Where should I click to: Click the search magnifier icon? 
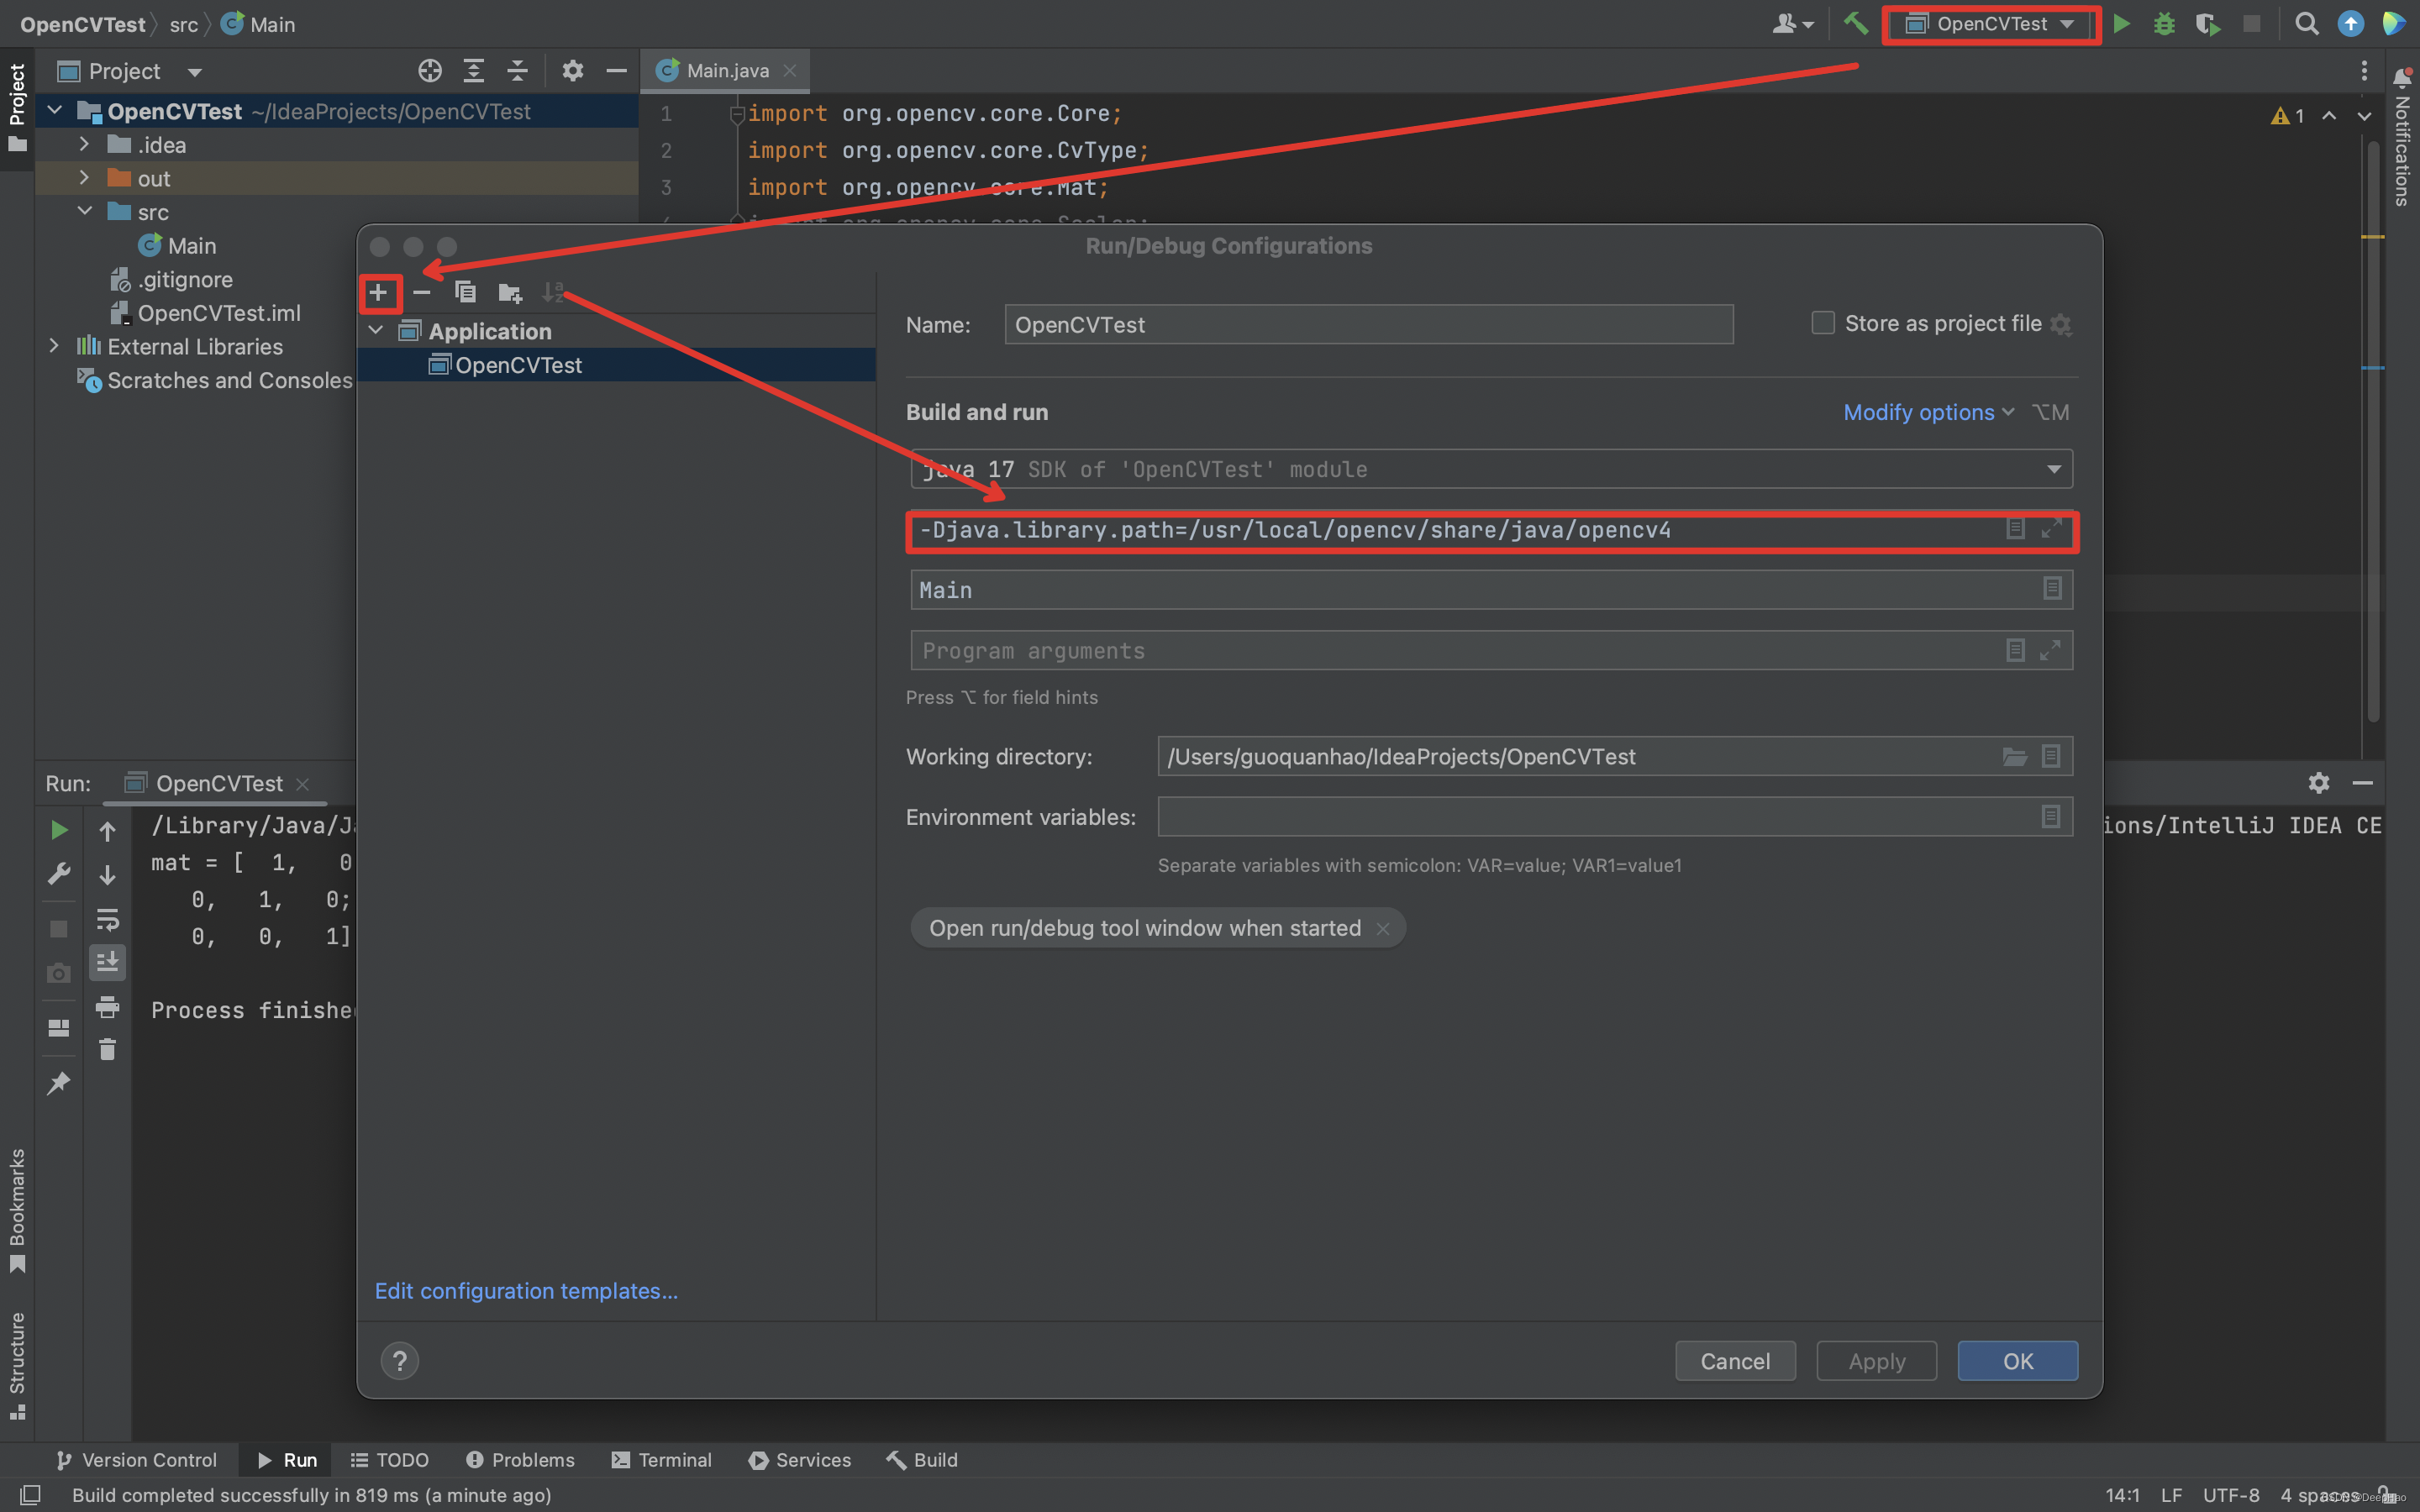click(x=2307, y=23)
